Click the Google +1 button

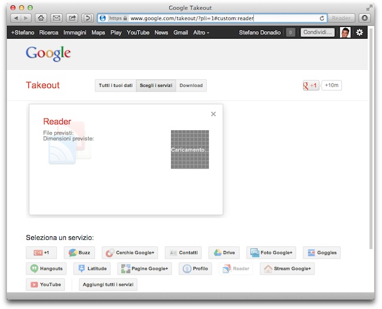pyautogui.click(x=311, y=86)
